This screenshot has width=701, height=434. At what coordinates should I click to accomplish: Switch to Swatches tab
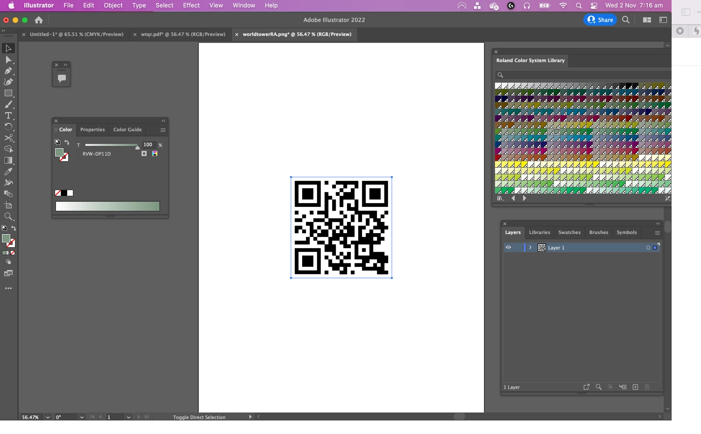pos(569,233)
